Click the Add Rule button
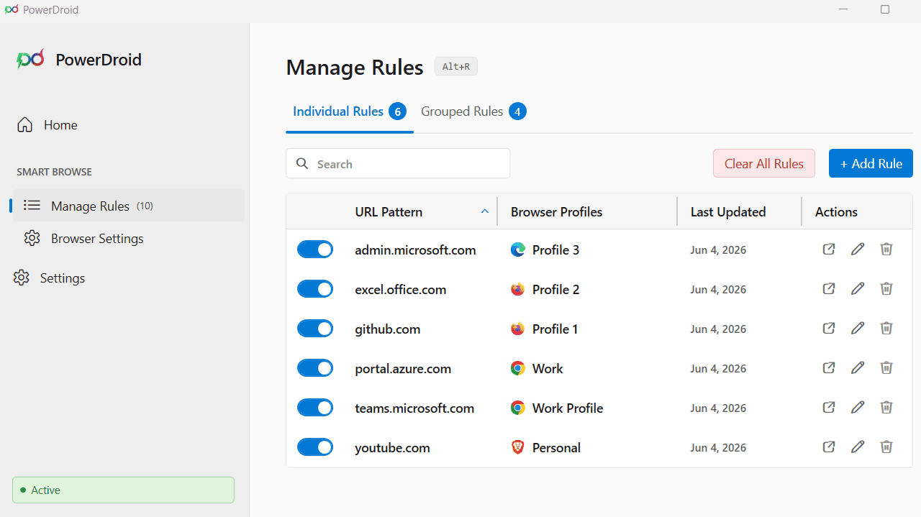The image size is (921, 517). point(871,163)
